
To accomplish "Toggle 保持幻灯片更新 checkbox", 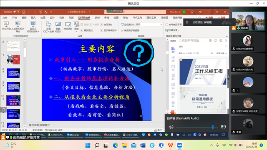I will click(x=82, y=25).
